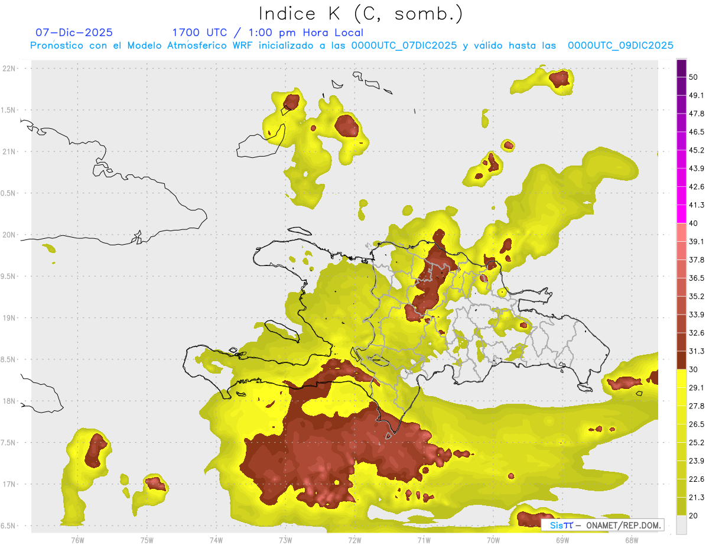Viewport: 709px width, 548px height.
Task: Click the 20N latitude label
Action: tap(9, 235)
